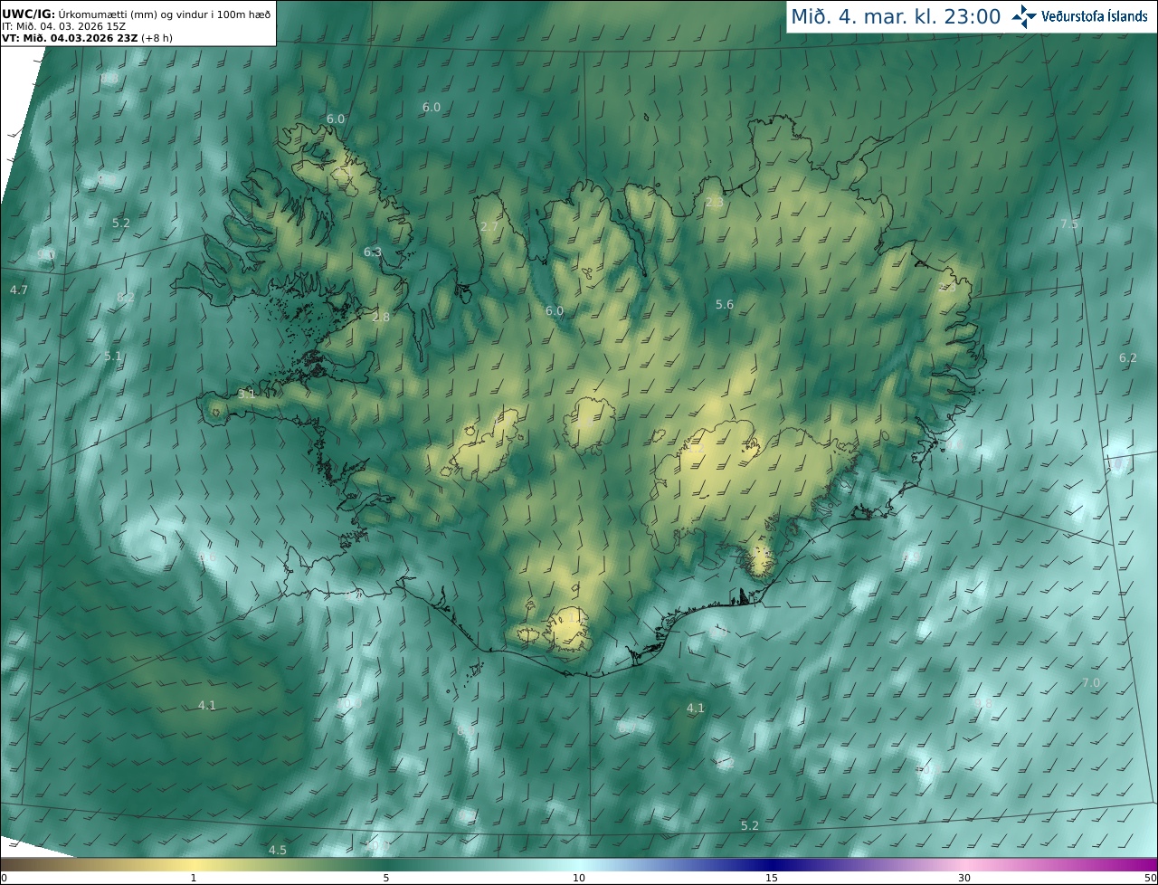
Task: Click the 4.7 value at the left edge
Action: pyautogui.click(x=19, y=290)
